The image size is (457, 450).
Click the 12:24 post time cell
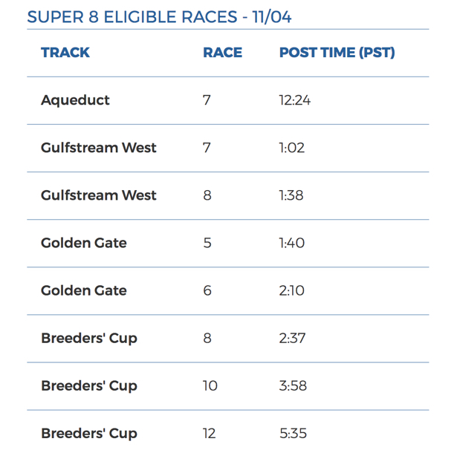(294, 100)
